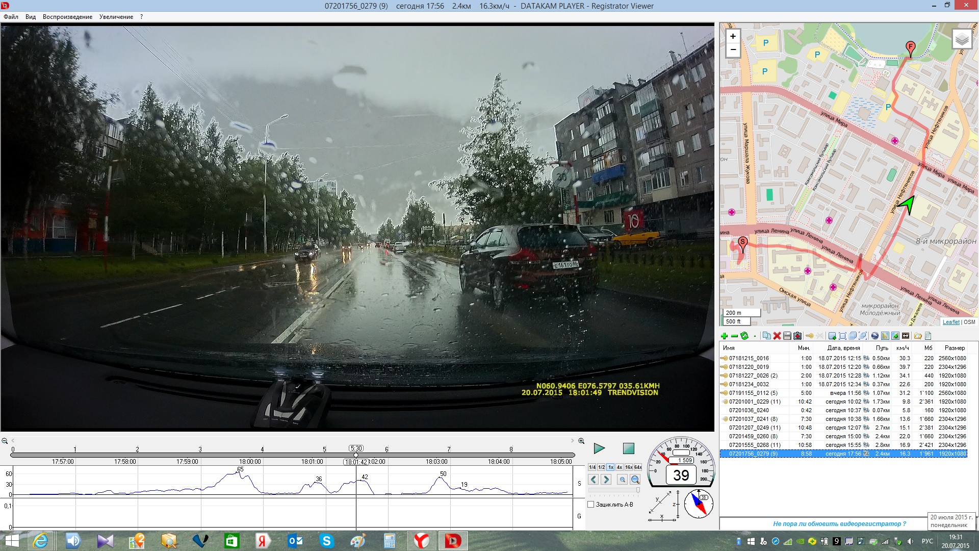Click the green plus add-files icon
979x551 pixels.
tap(724, 336)
